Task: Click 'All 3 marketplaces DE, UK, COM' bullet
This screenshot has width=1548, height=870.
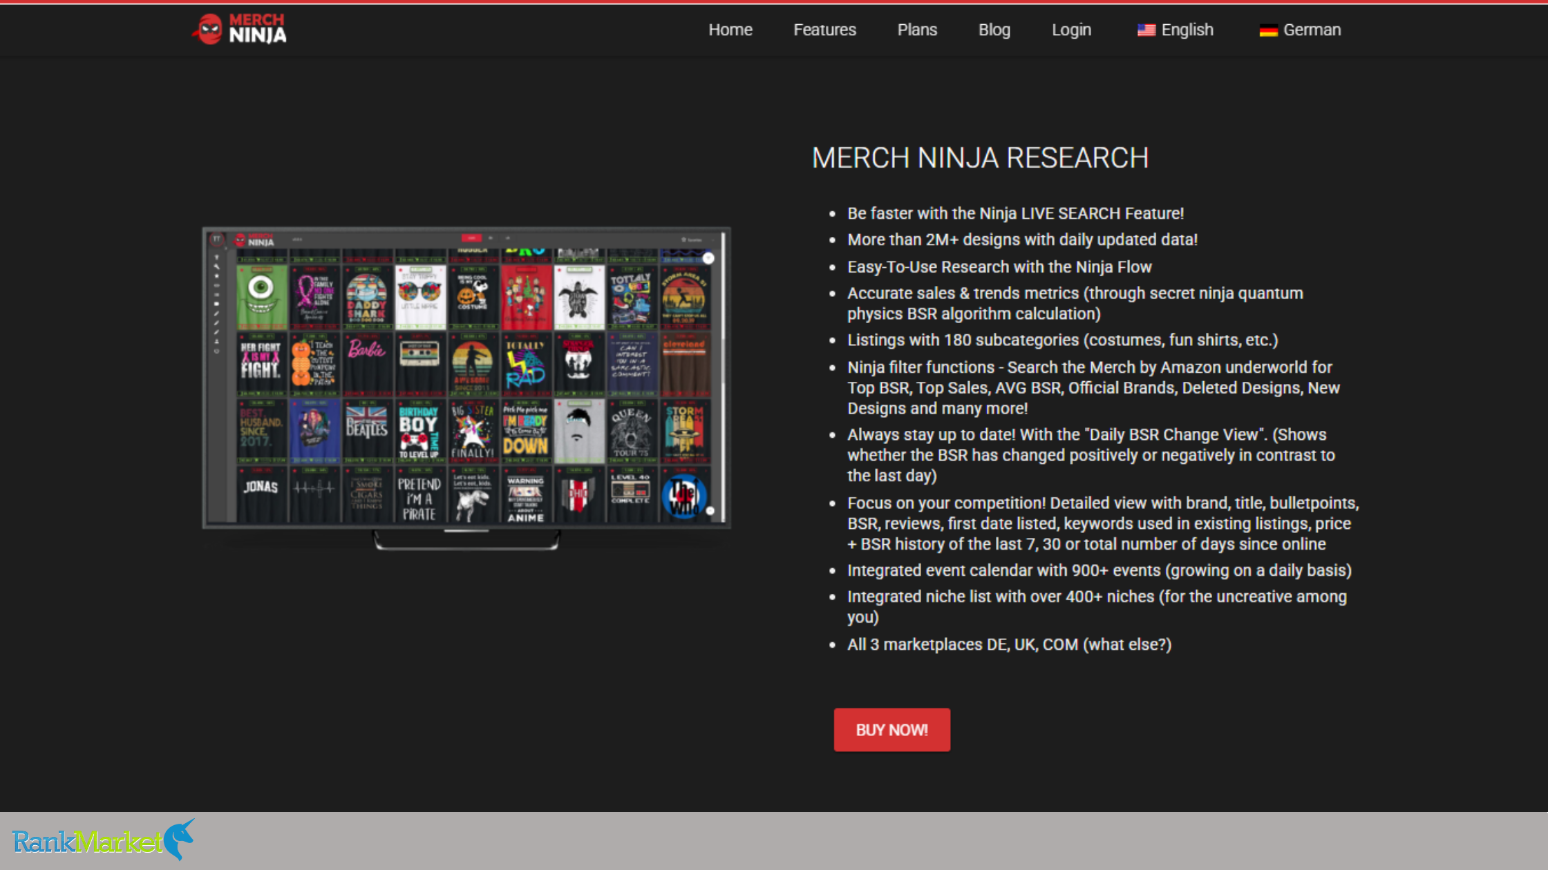Action: pyautogui.click(x=1009, y=644)
